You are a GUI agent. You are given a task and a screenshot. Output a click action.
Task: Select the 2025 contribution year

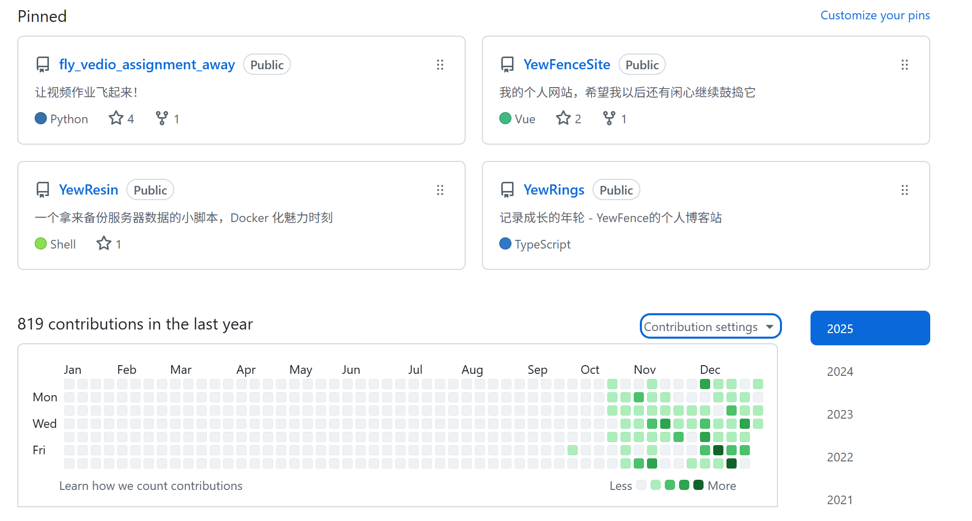pos(870,328)
